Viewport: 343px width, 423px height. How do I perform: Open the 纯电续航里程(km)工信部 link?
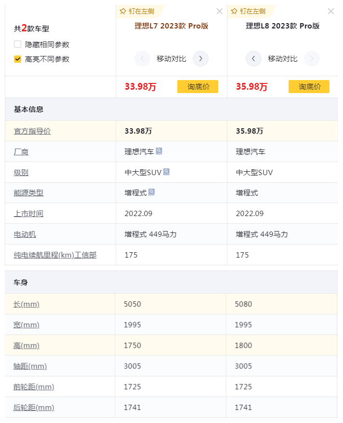pos(55,255)
